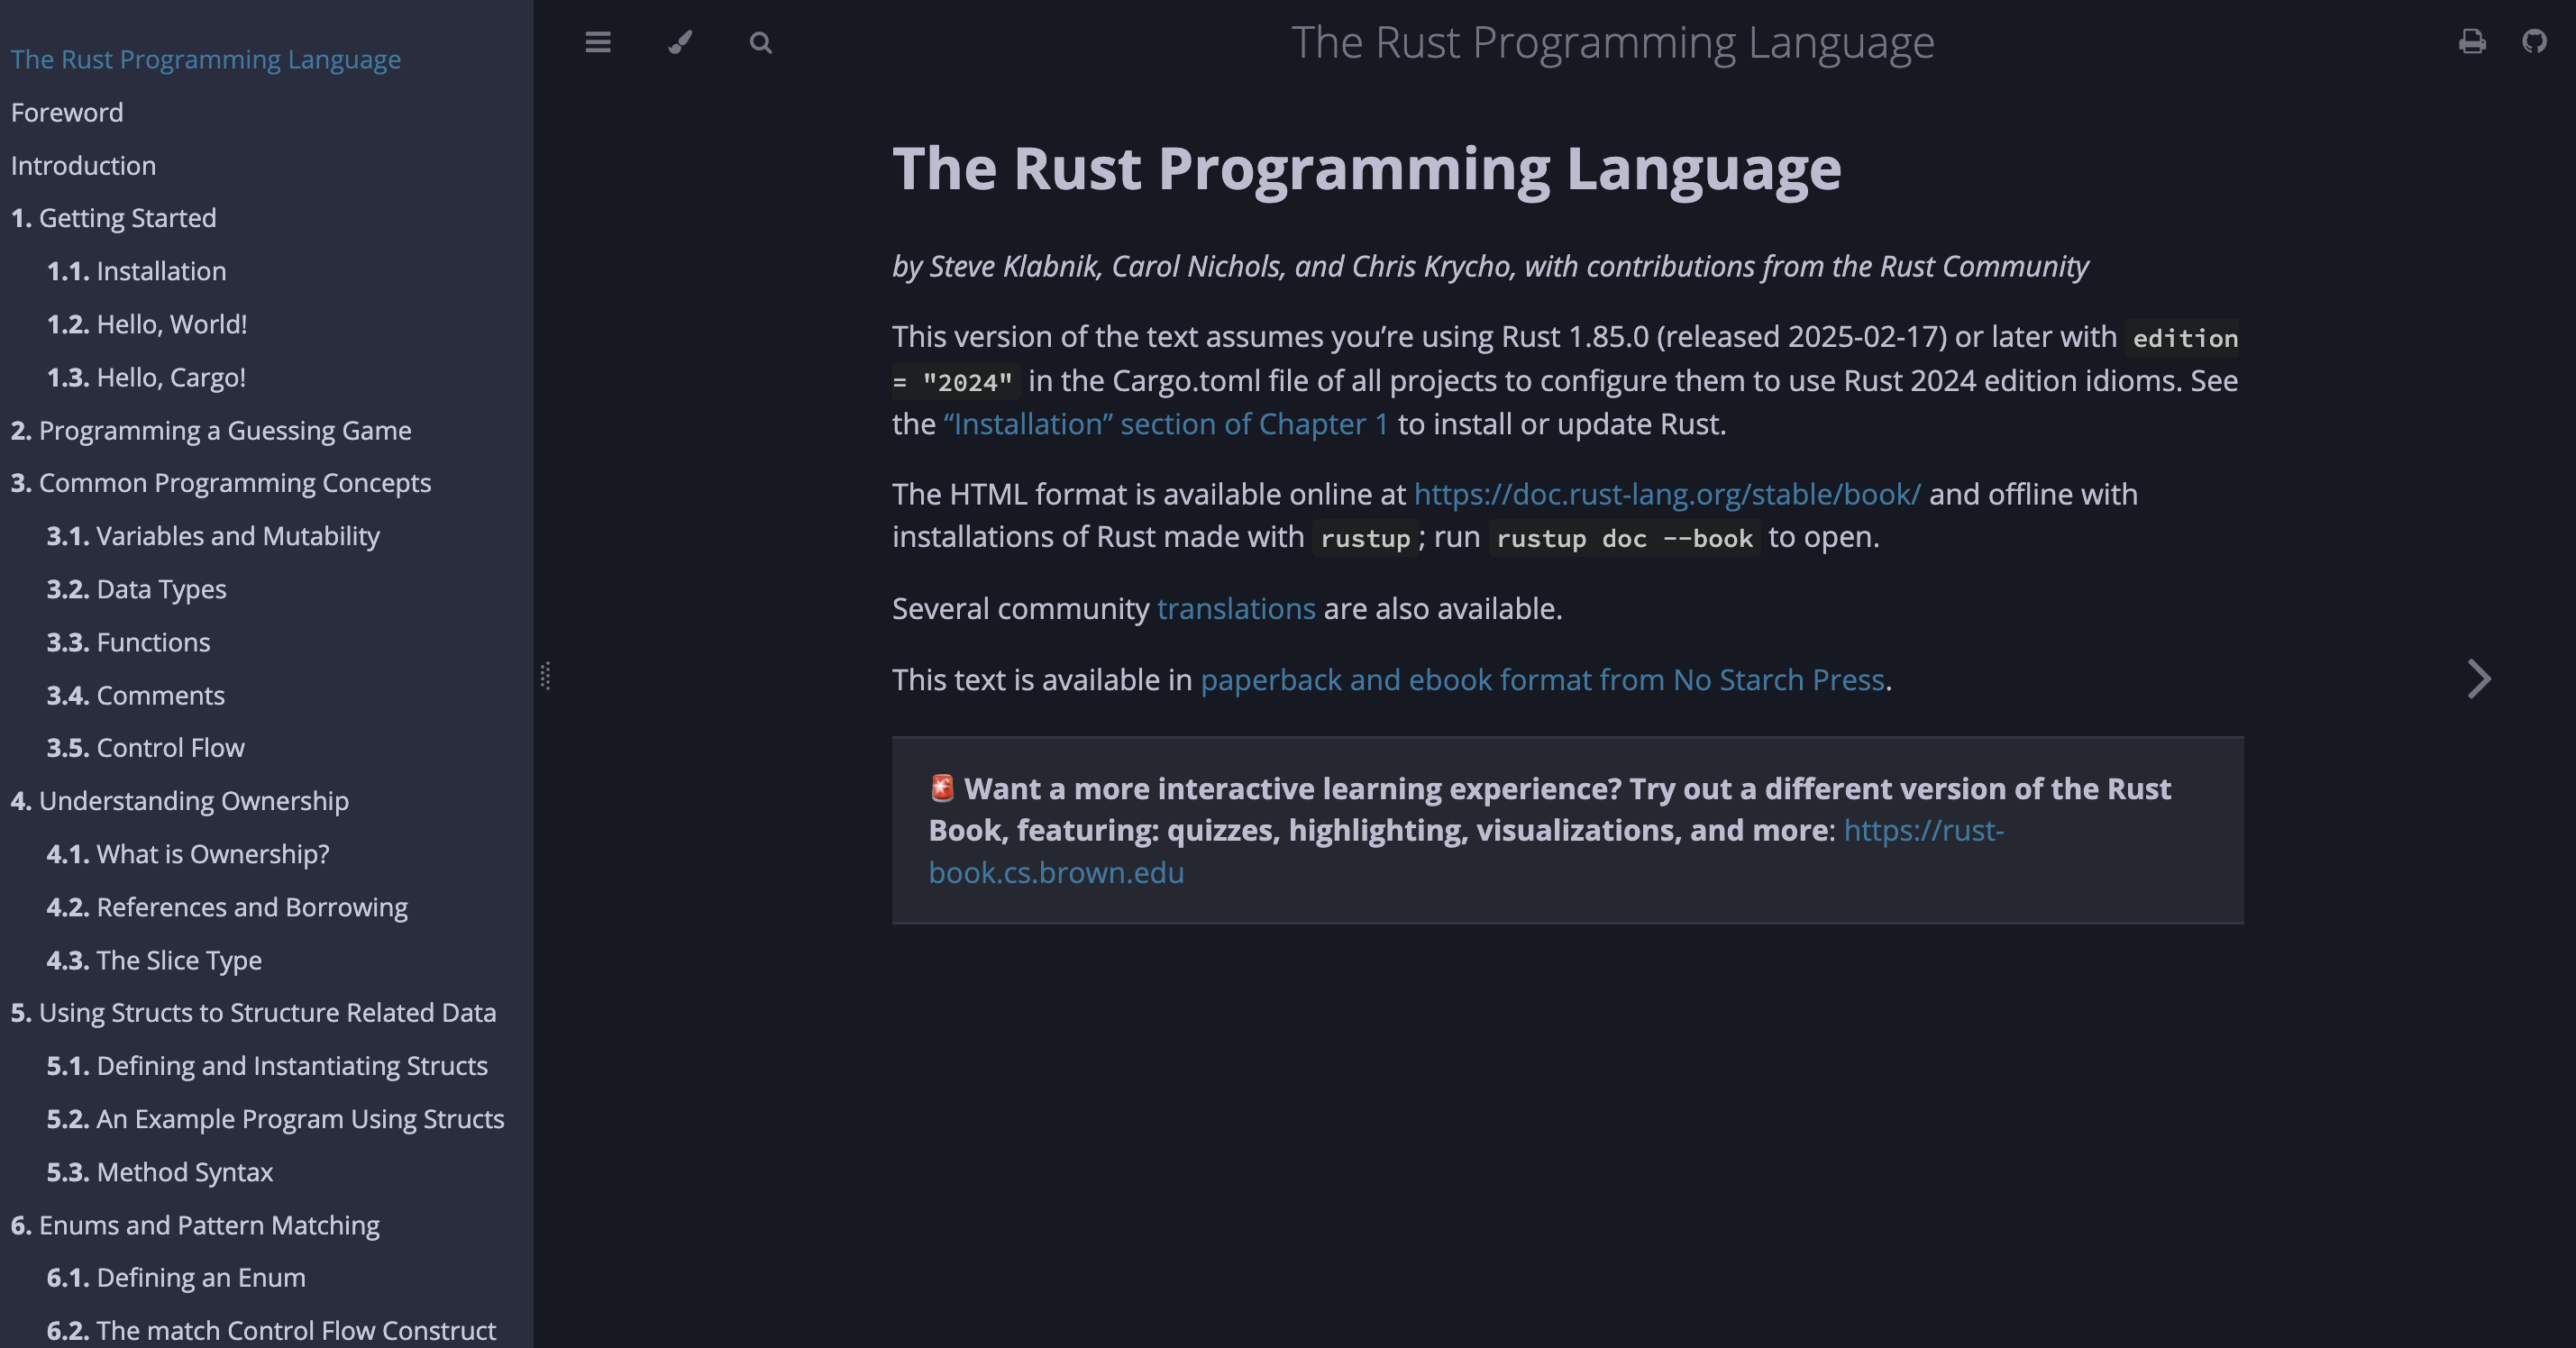Select 5.2. An Example Program Using Structs
This screenshot has height=1348, width=2576.
(276, 1119)
